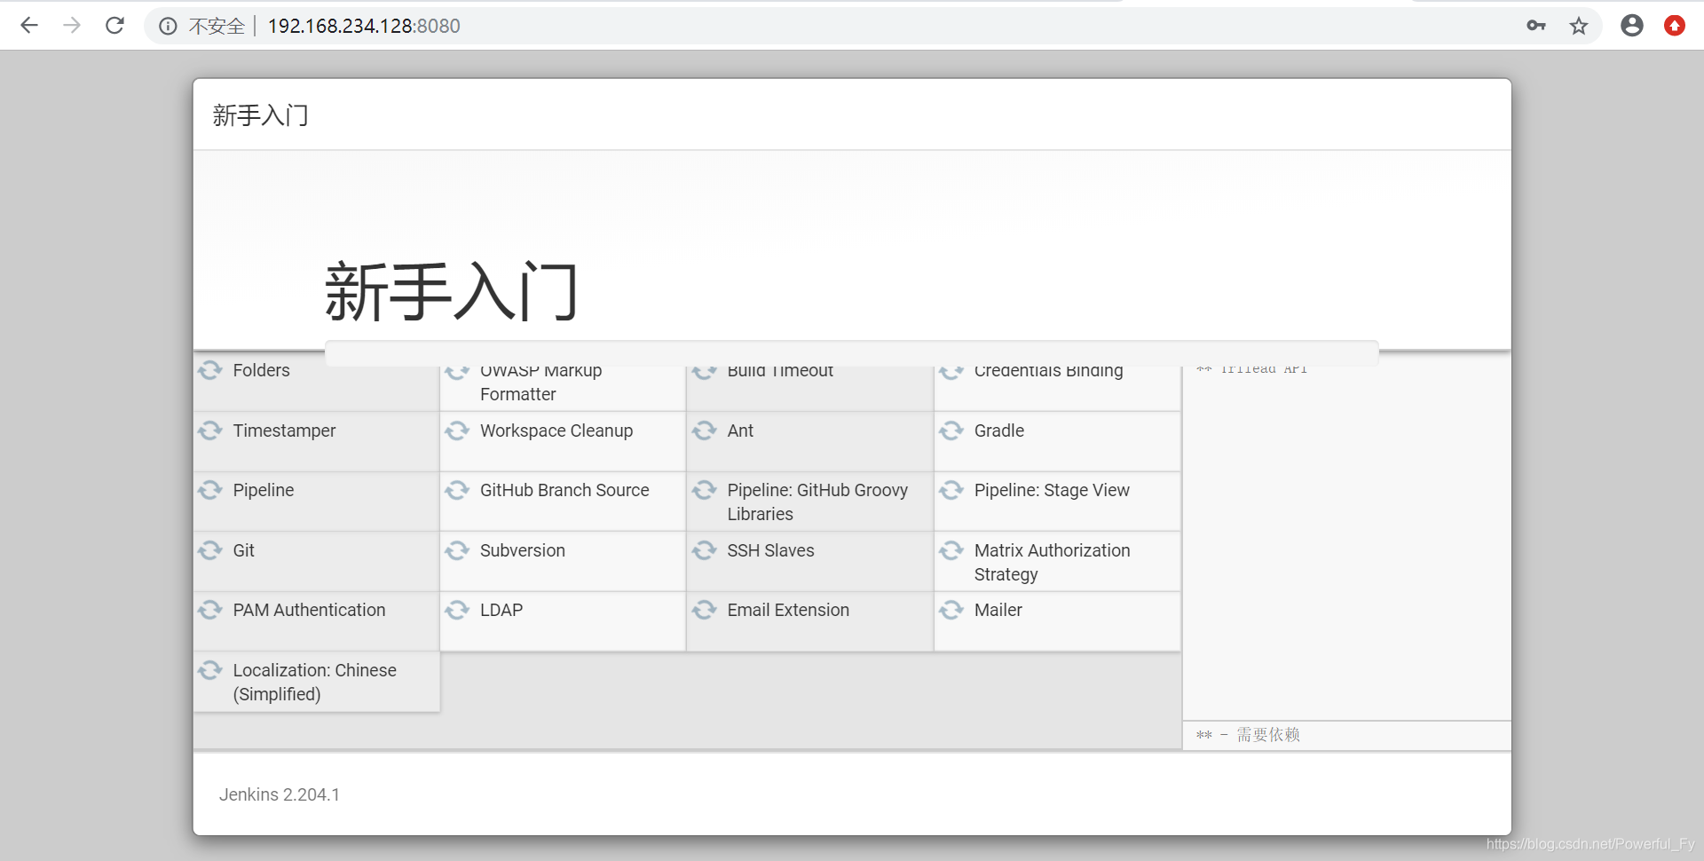Click the sync icon beside Matrix Authorization Strategy
Viewport: 1704px width, 861px height.
point(951,550)
